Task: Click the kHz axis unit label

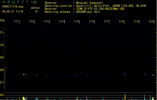Action: point(2,20)
